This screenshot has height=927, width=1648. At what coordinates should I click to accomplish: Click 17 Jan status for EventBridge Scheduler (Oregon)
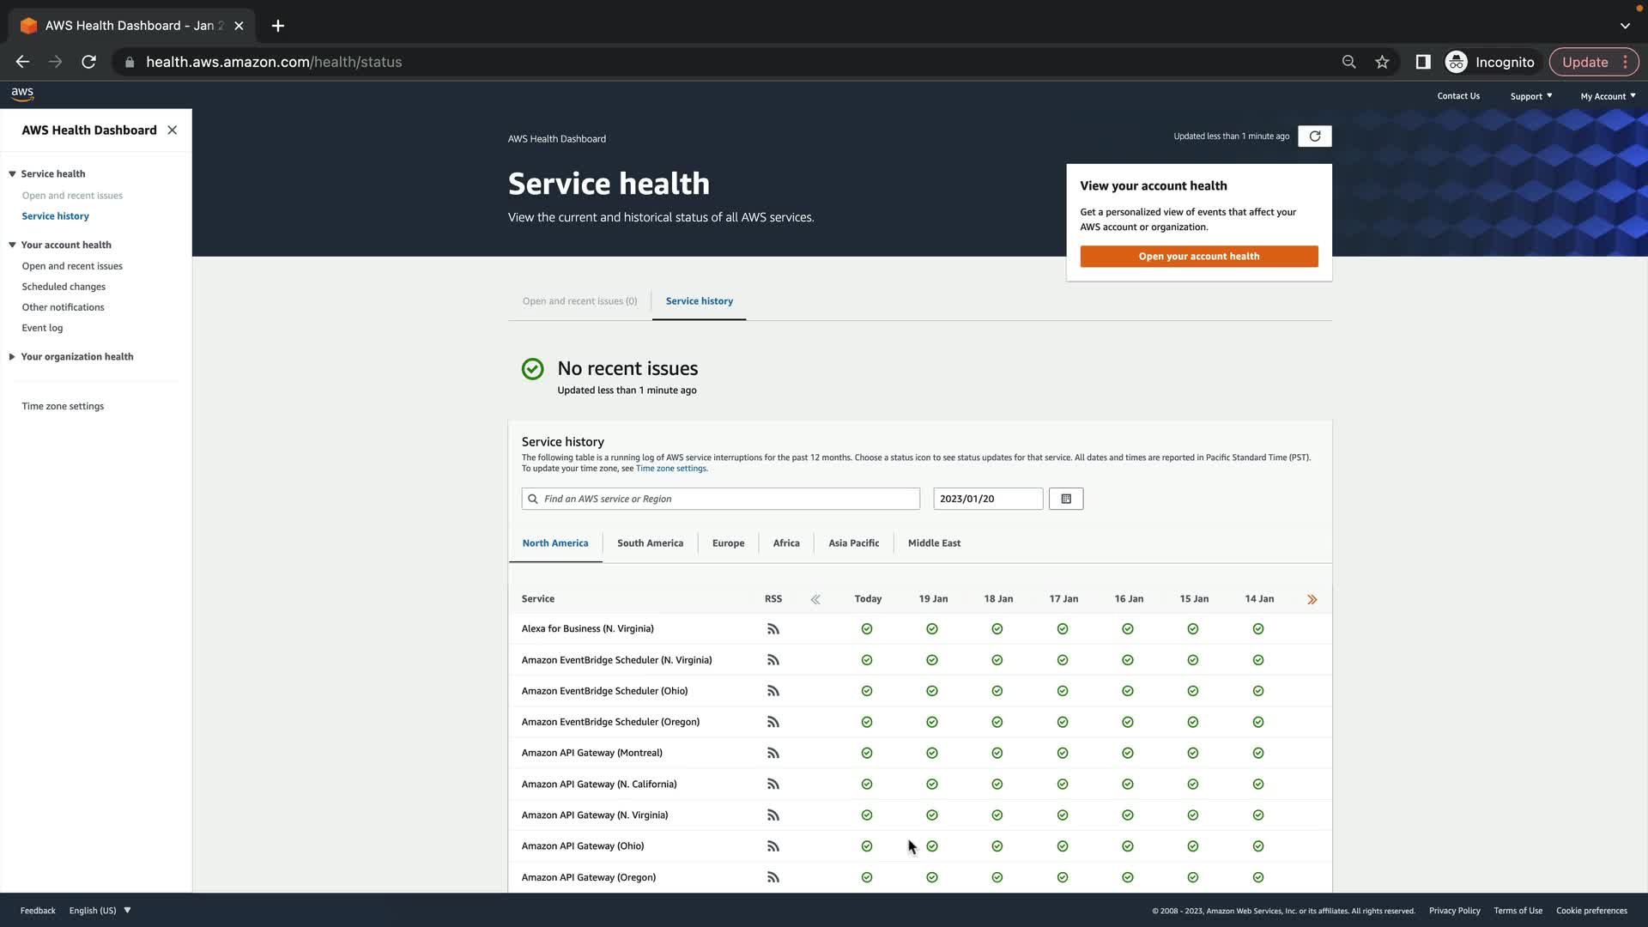click(1063, 722)
